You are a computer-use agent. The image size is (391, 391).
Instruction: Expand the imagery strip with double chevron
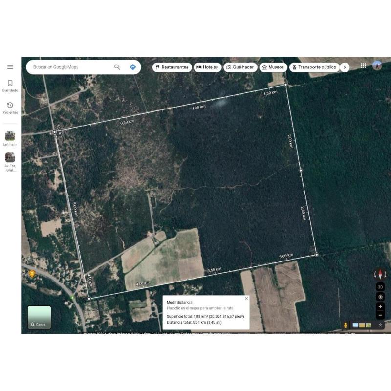pos(380,325)
